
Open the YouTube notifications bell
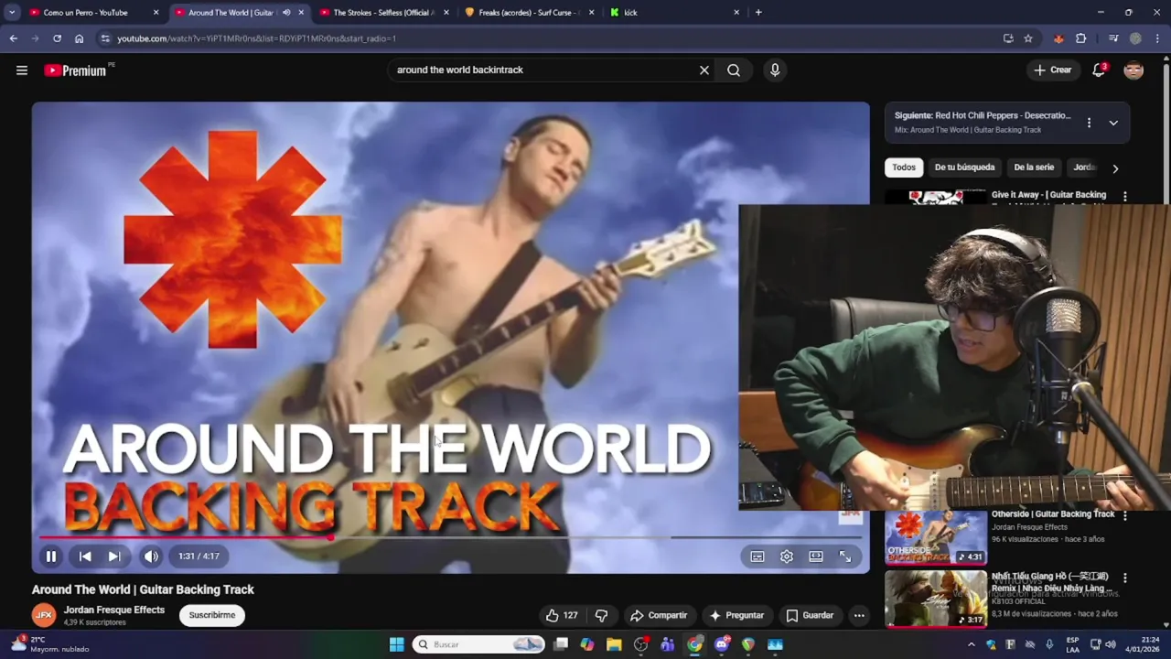tap(1099, 70)
